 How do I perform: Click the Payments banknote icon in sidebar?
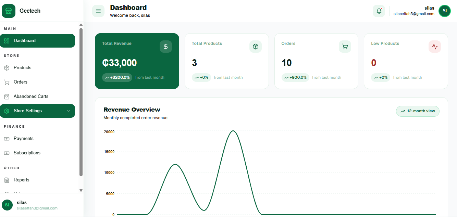(7, 139)
